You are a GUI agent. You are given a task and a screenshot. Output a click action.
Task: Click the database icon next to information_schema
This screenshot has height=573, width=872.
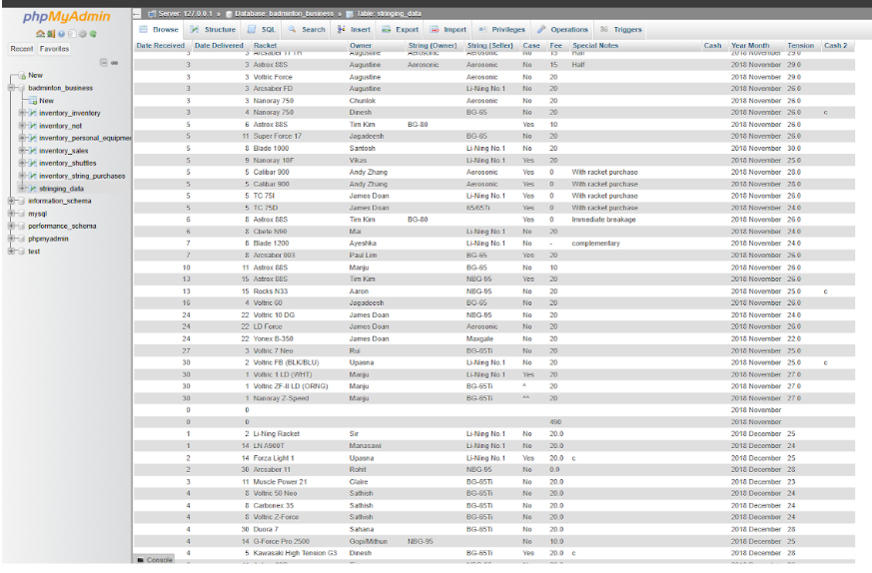pos(22,201)
